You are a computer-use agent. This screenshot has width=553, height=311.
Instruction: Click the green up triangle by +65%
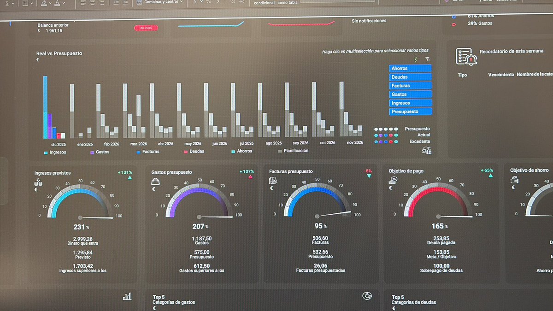tap(490, 176)
